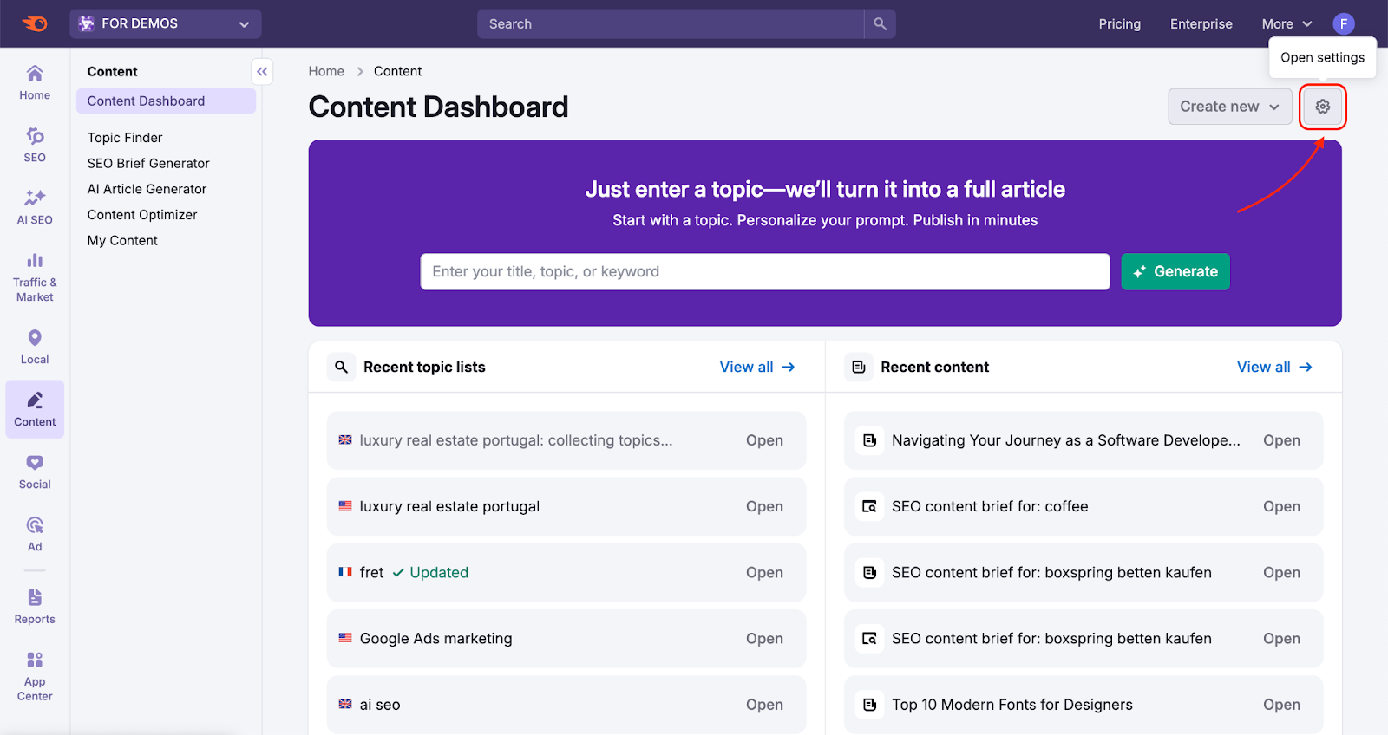Open the Create new dropdown
This screenshot has height=735, width=1388.
click(x=1228, y=107)
